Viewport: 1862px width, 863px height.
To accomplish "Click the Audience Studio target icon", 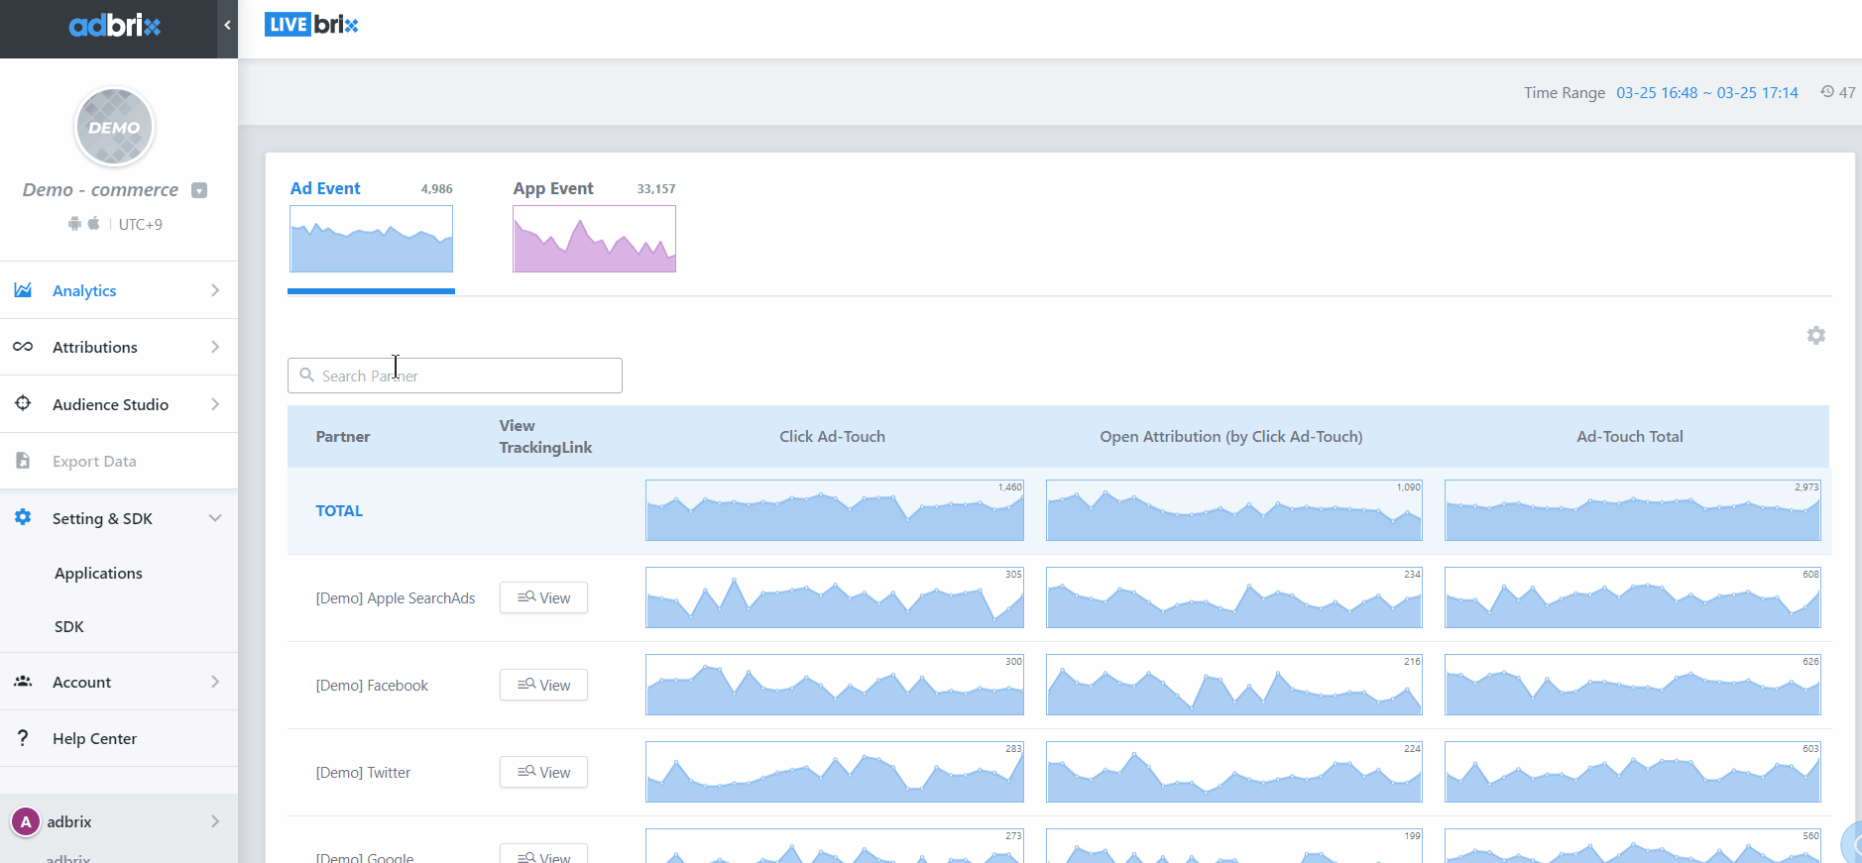I will click(x=23, y=403).
